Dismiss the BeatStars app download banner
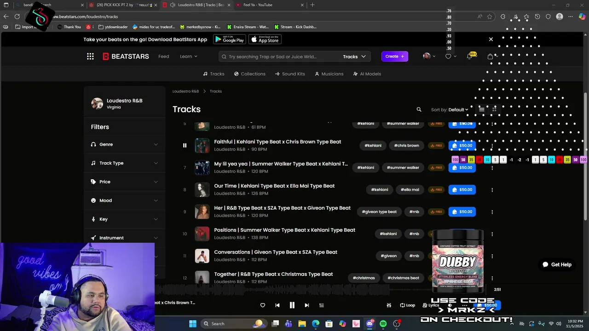 [491, 39]
